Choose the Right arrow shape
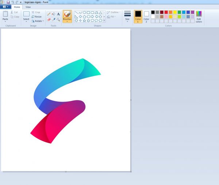The width and height of the screenshot is (219, 185). tap(92, 17)
